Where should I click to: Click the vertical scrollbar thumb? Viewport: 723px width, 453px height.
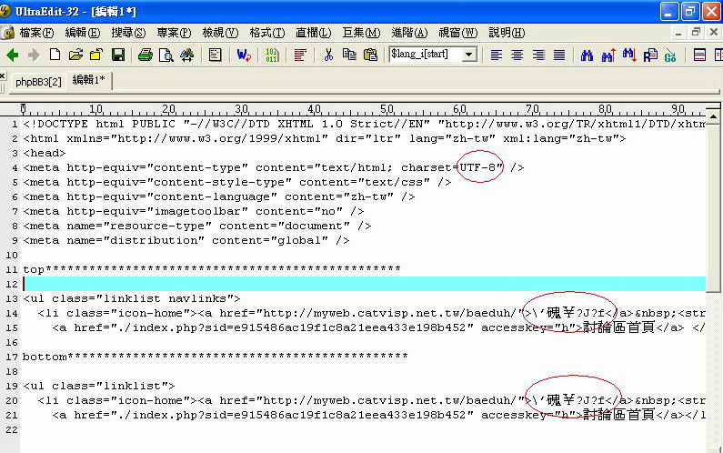point(713,207)
